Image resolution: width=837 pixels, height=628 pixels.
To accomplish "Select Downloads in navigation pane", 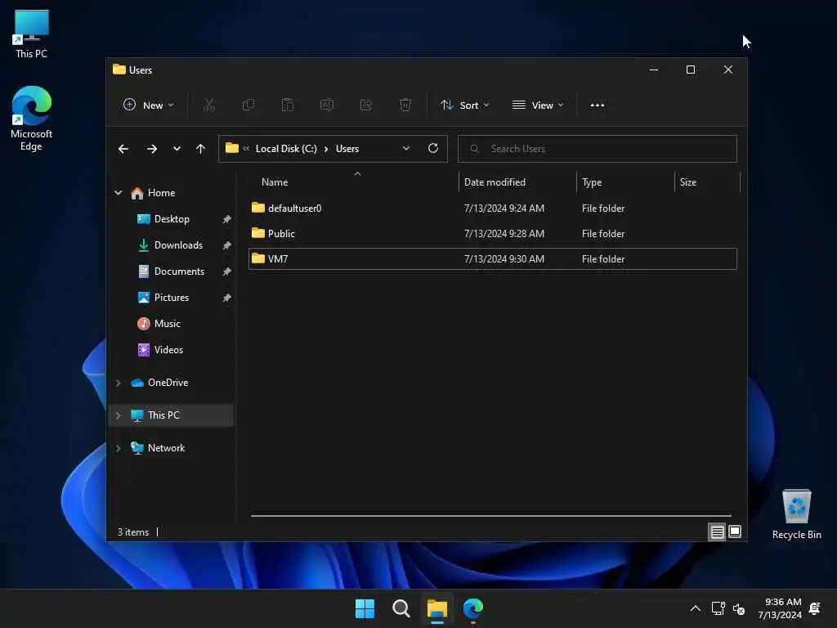I will pos(178,245).
